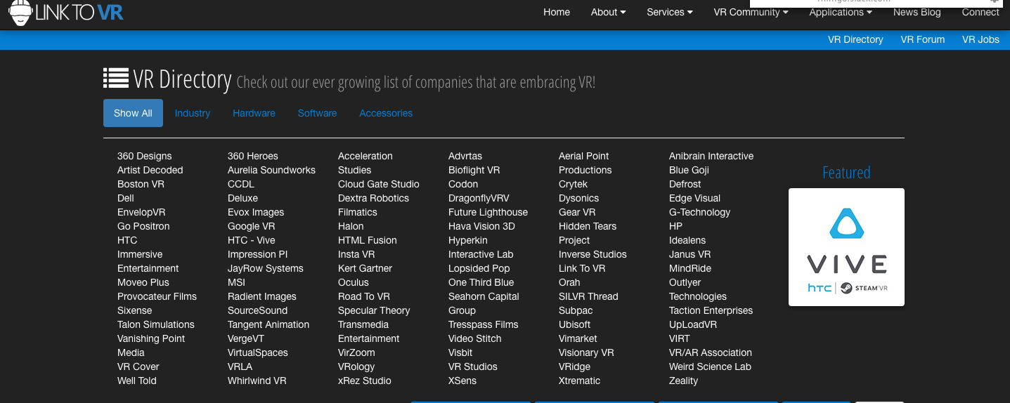Open the UpLoadVR listing

[694, 324]
